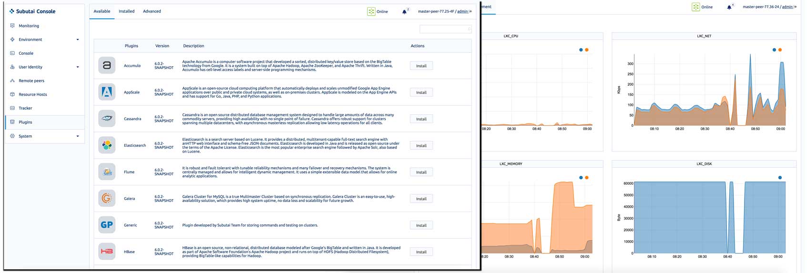Click the master-peer-77.25-4F label
Image resolution: width=807 pixels, height=273 pixels.
click(x=436, y=11)
